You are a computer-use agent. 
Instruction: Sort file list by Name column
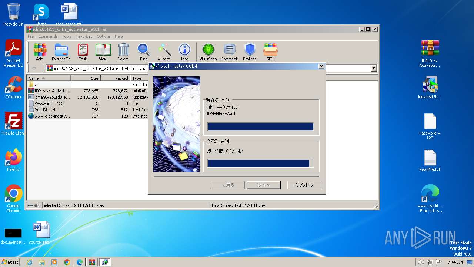click(49, 78)
